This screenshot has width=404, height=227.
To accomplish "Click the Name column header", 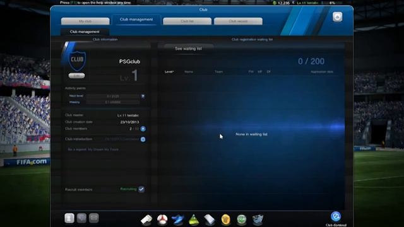I will (x=189, y=72).
